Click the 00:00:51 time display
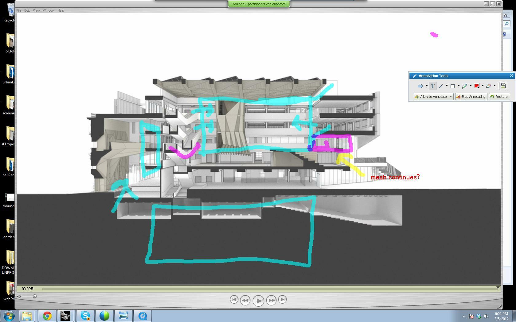This screenshot has width=516, height=322. (28, 289)
